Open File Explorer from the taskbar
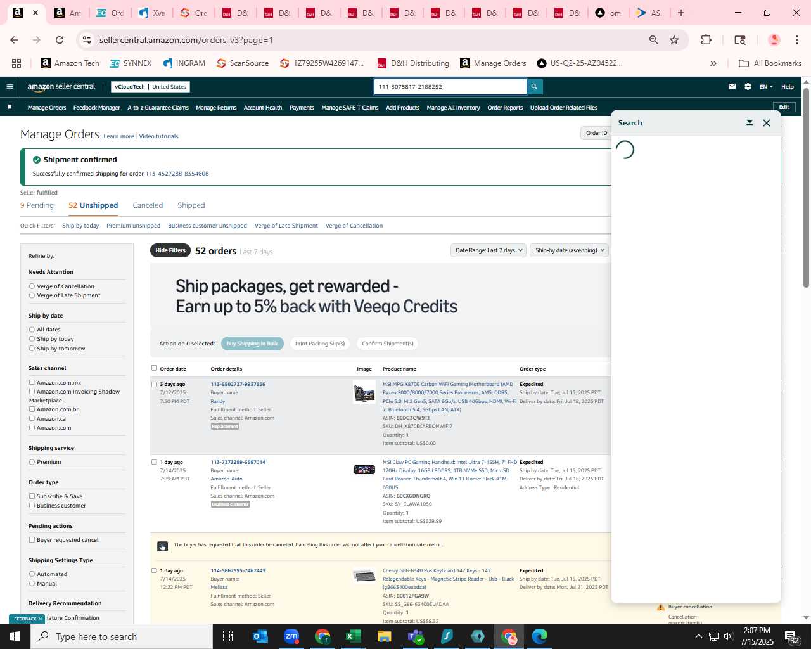Viewport: 811px width, 649px height. (x=385, y=636)
